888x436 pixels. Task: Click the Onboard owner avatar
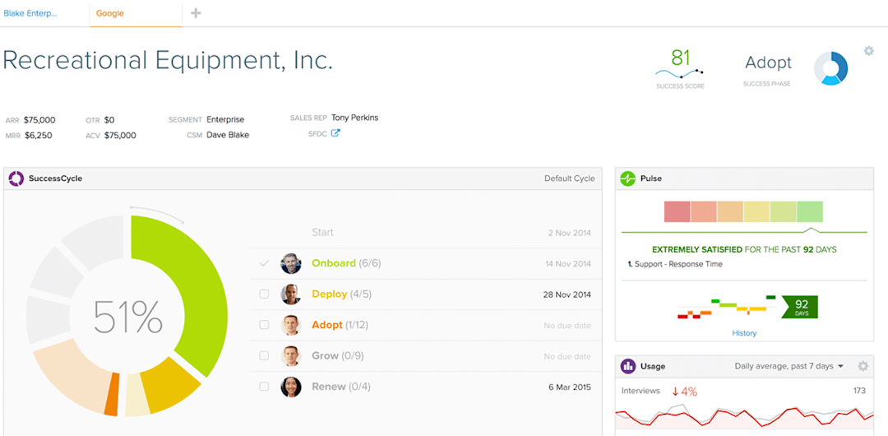click(290, 263)
